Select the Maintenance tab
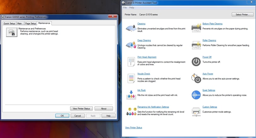256x138 pixels. point(44,23)
